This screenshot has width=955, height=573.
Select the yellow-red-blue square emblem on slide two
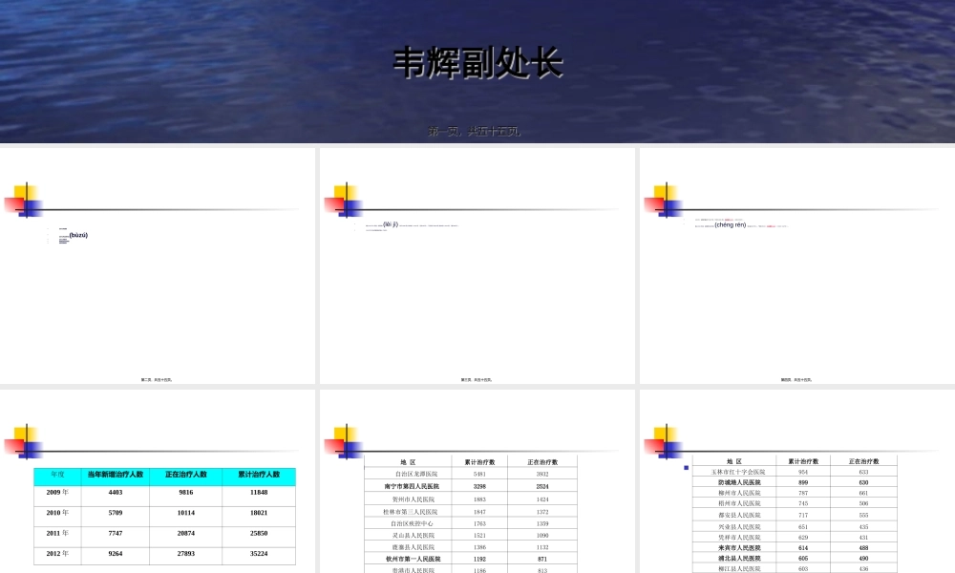click(x=26, y=198)
